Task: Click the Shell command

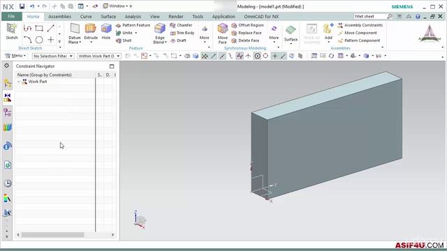Action: (x=124, y=40)
